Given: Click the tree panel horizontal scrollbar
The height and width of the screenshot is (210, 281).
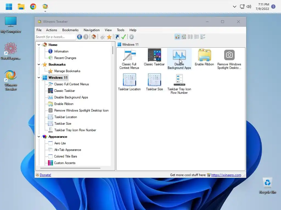Looking at the screenshot, I should coord(70,168).
